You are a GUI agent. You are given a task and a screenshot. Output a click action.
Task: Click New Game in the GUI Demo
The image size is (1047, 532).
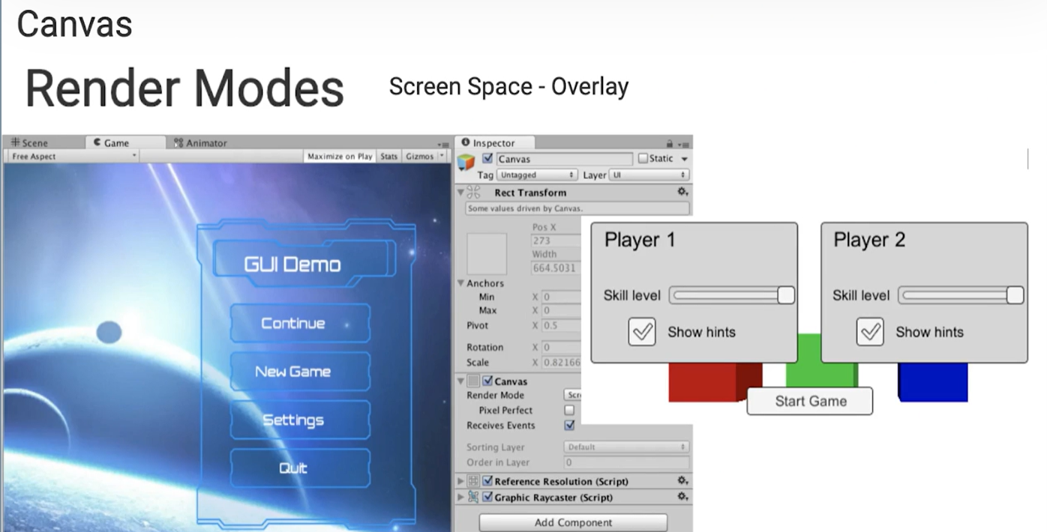coord(299,371)
